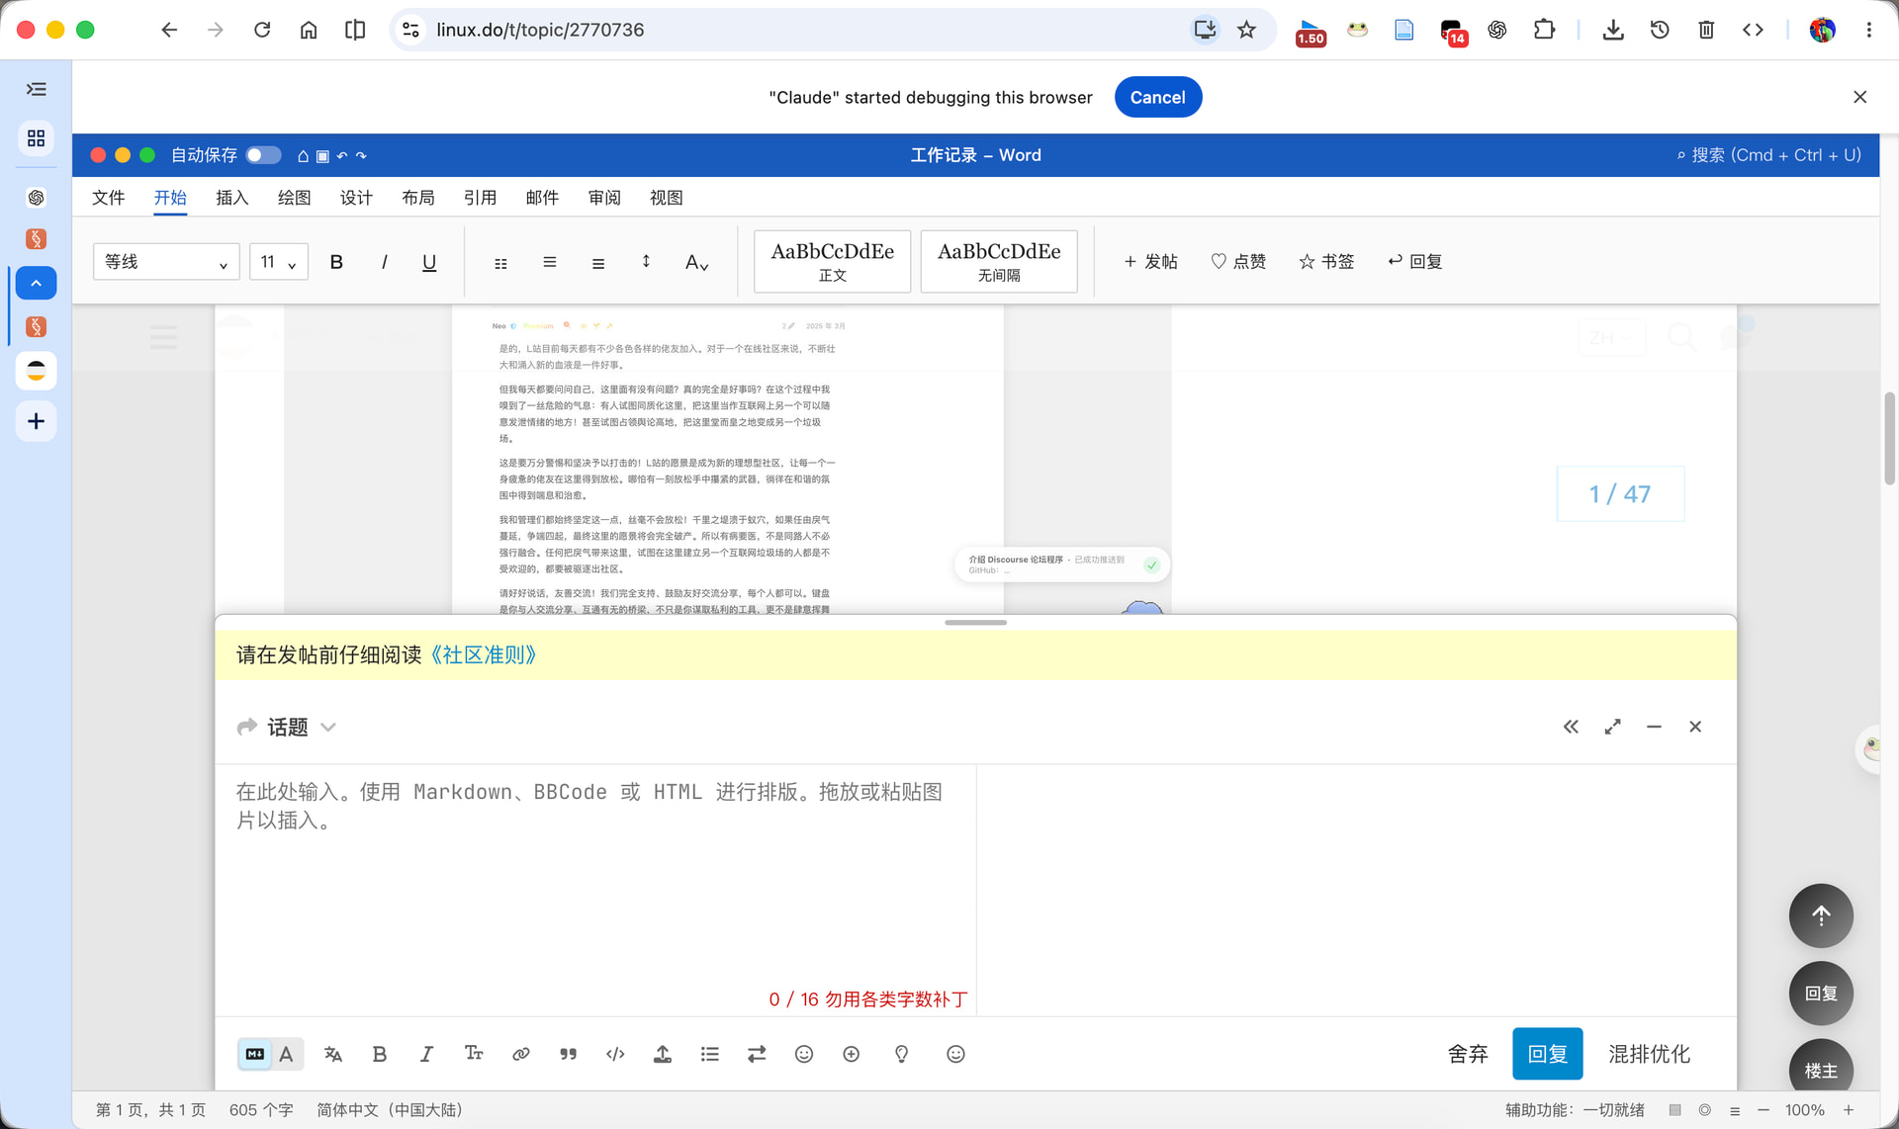Click the bulleted list icon in composer
Image resolution: width=1899 pixels, height=1129 pixels.
[x=710, y=1054]
